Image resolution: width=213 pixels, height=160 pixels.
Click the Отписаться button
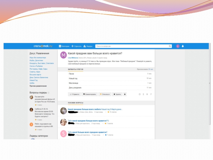pos(105,94)
